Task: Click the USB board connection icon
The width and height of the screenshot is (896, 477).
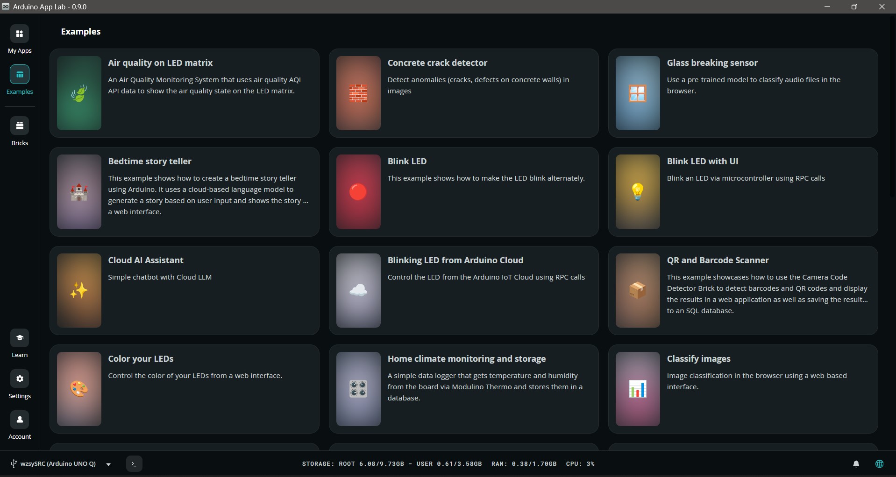Action: 14,464
